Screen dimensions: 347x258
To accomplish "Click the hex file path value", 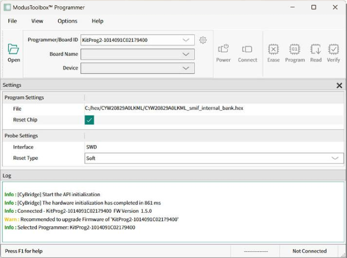I will coord(164,108).
